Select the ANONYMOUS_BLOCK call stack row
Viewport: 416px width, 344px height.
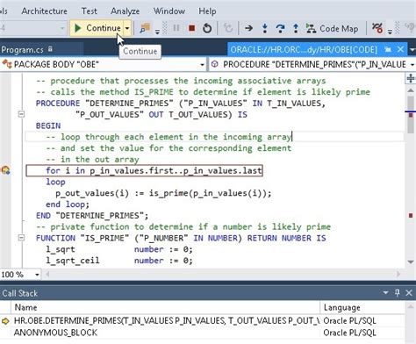pos(203,333)
